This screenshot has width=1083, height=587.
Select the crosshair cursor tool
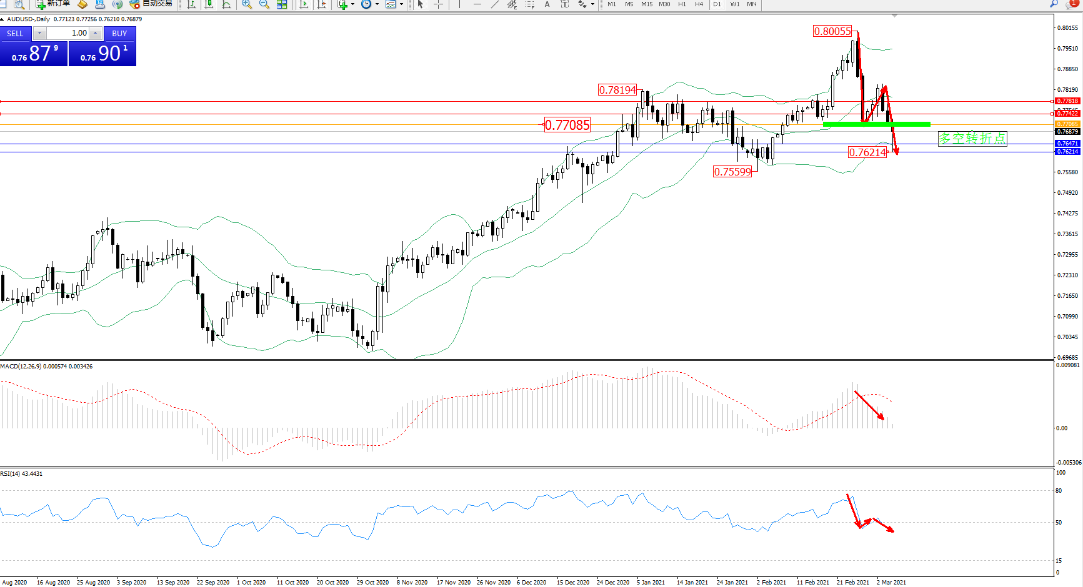(x=439, y=4)
